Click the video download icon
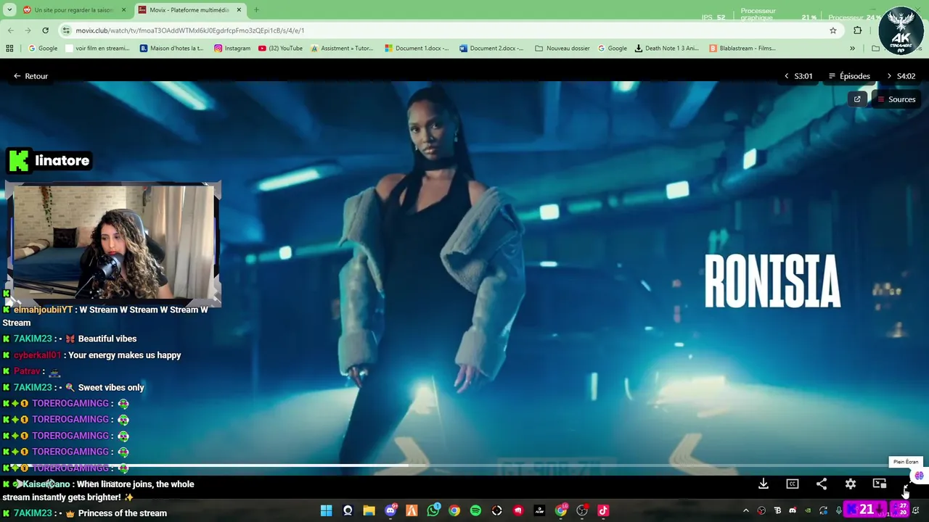Viewport: 929px width, 522px height. (764, 484)
